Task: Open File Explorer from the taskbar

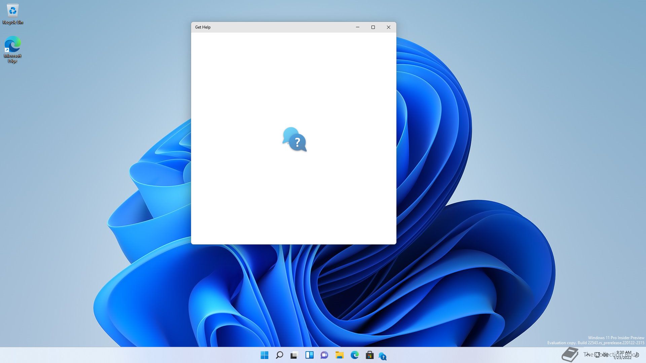Action: click(339, 355)
